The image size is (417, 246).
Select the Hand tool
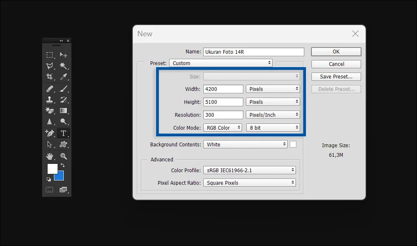click(x=50, y=156)
